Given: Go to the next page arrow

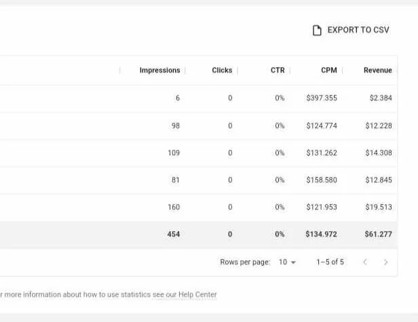Looking at the screenshot, I should click(385, 262).
